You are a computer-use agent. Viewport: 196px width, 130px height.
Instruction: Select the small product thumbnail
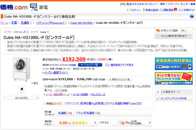22,90
